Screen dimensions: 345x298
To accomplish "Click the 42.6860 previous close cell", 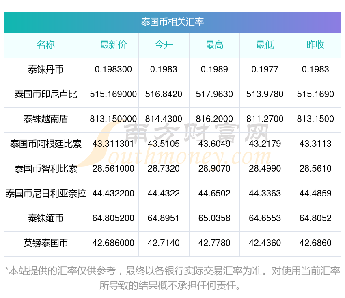I will point(315,243).
